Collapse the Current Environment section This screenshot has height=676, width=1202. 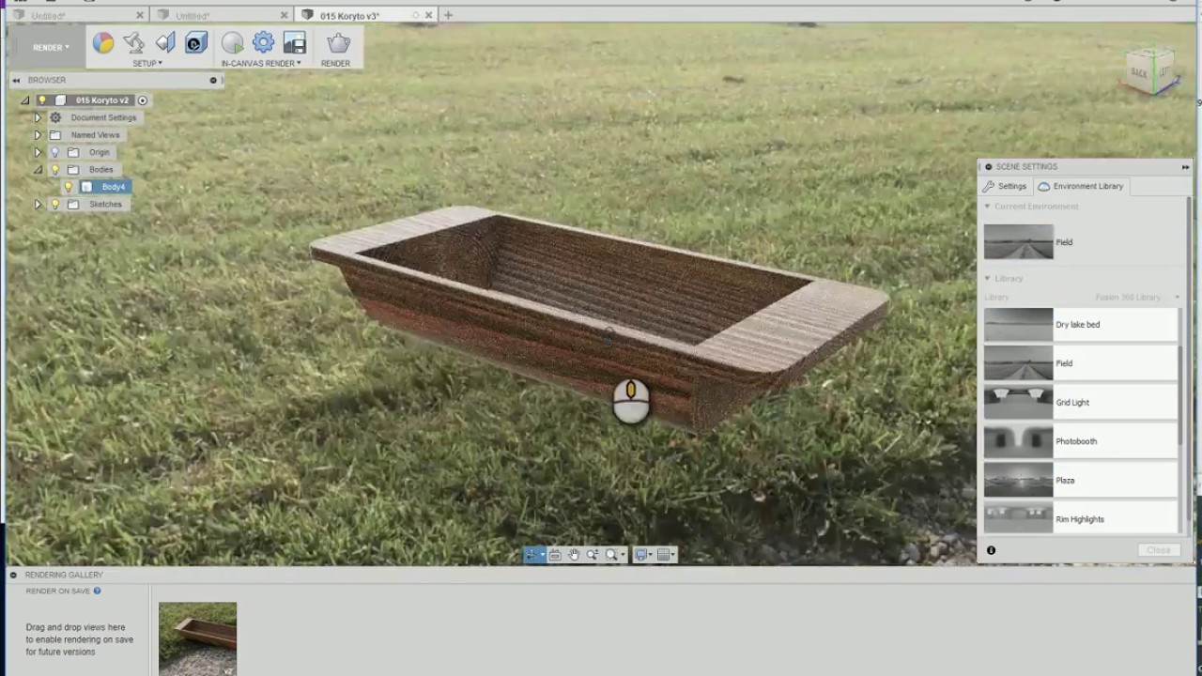pos(987,207)
